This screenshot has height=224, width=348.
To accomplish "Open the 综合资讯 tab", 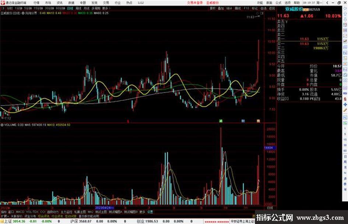I will 44,216.
